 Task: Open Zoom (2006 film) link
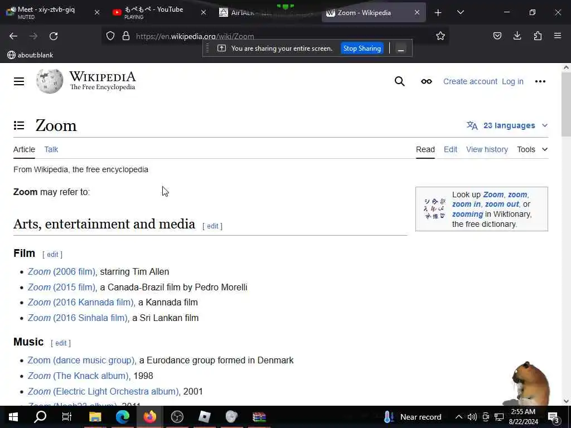tap(61, 271)
